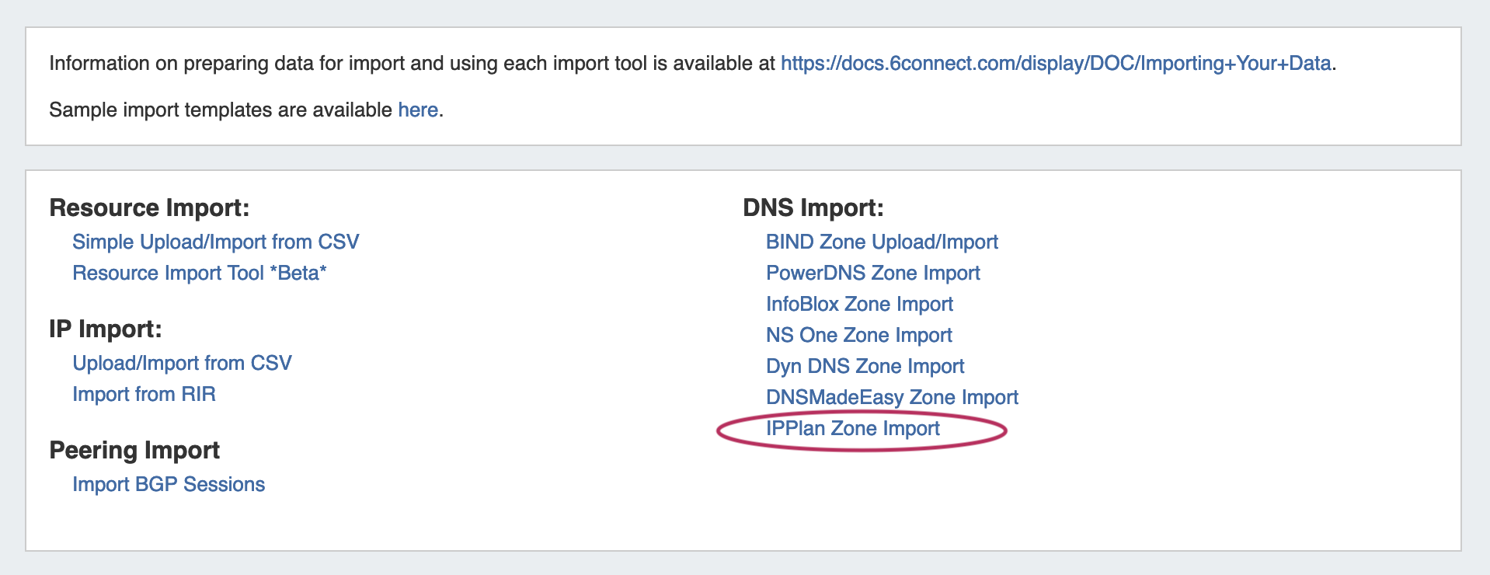Screen dimensions: 1490x575
Task: Open the docs.6connect.com Importing Your Data link
Action: coord(1055,64)
